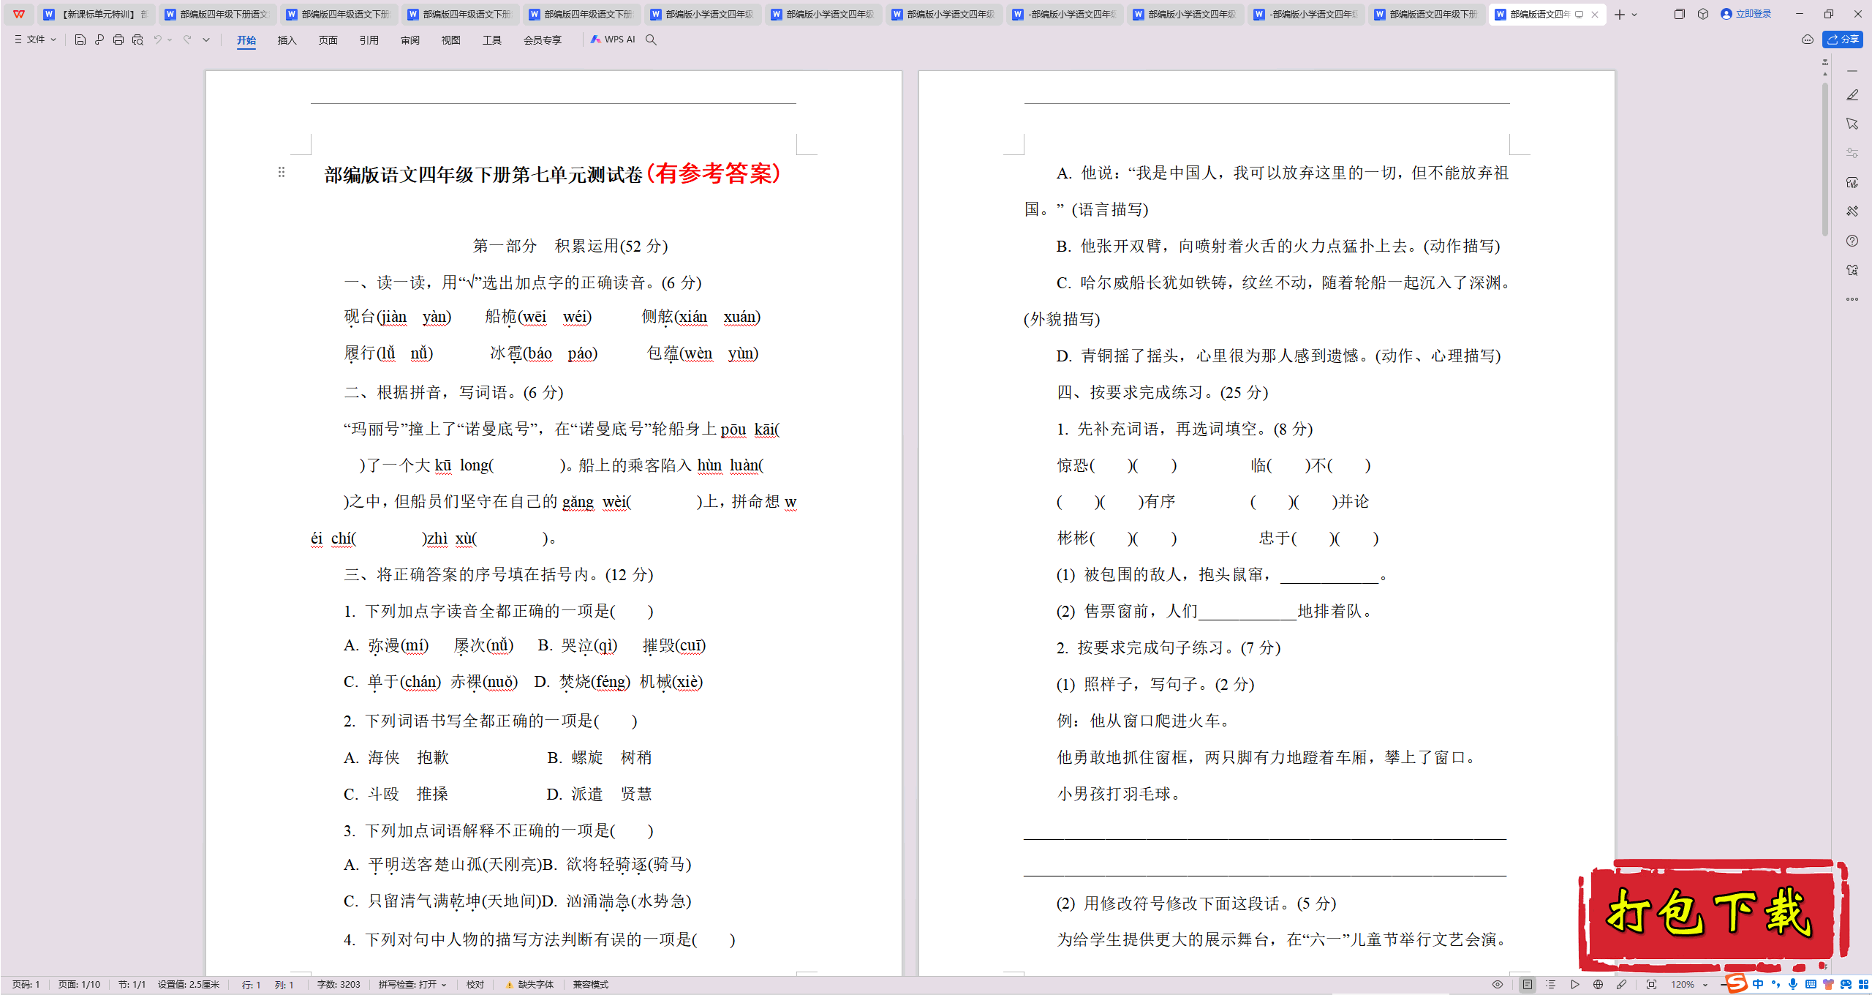Open Sogou toolbox grid icon
Image resolution: width=1872 pixels, height=995 pixels.
point(1862,985)
